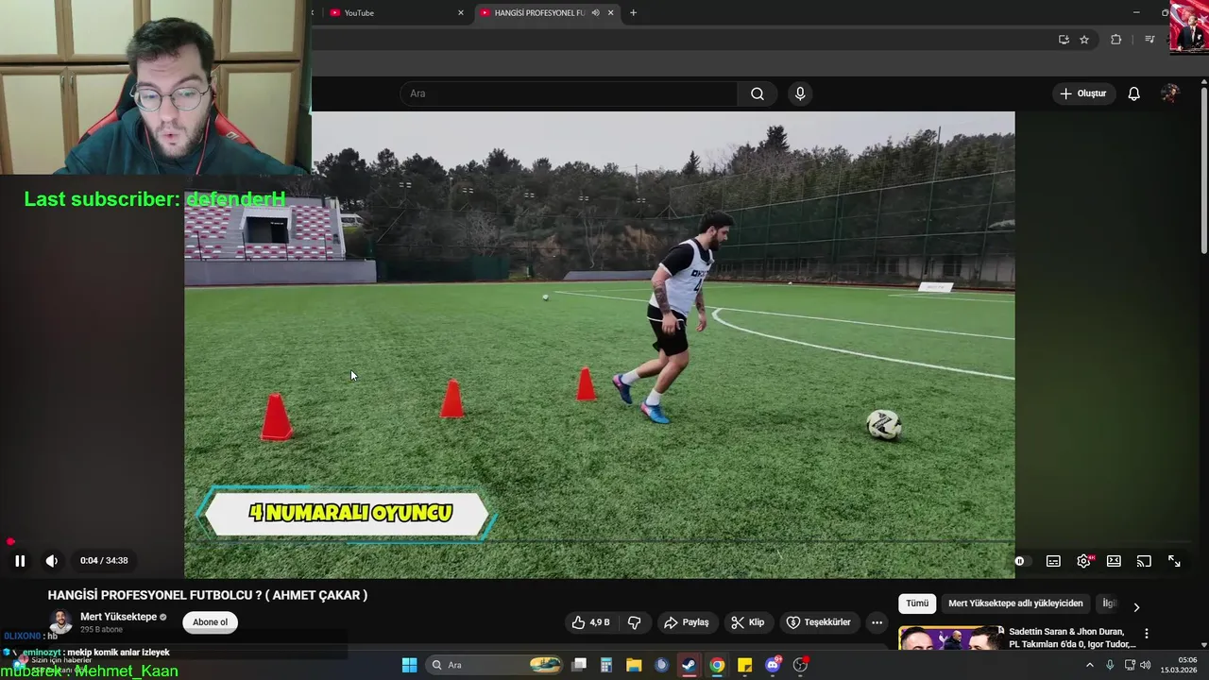
Task: Click the taskbar Ara search box
Action: click(x=496, y=665)
